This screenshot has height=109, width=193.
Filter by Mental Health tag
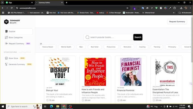point(66,47)
